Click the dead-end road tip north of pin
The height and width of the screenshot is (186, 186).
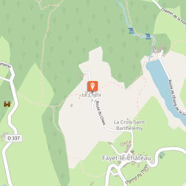(88, 73)
